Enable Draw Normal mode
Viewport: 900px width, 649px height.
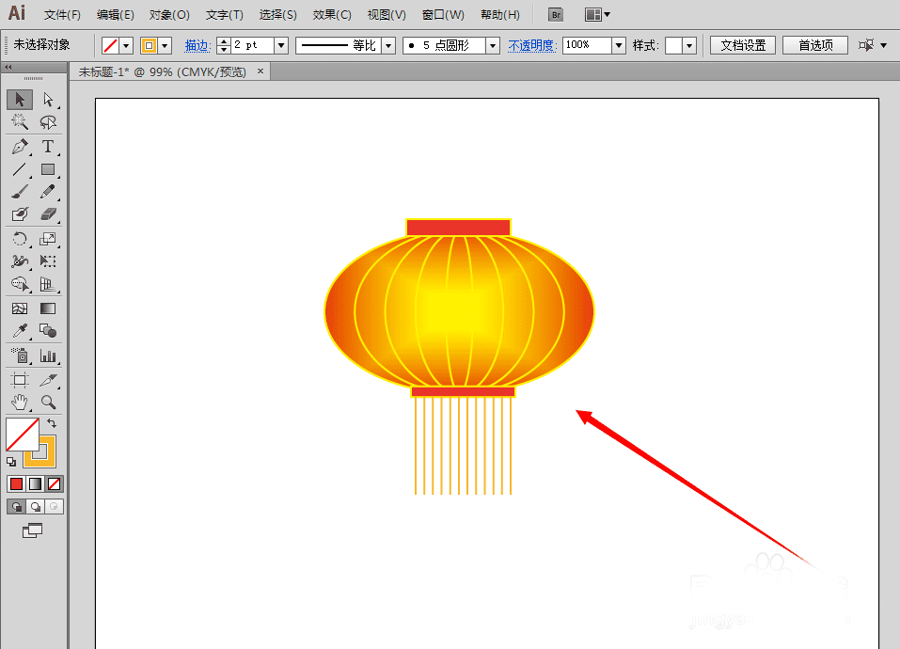click(16, 507)
